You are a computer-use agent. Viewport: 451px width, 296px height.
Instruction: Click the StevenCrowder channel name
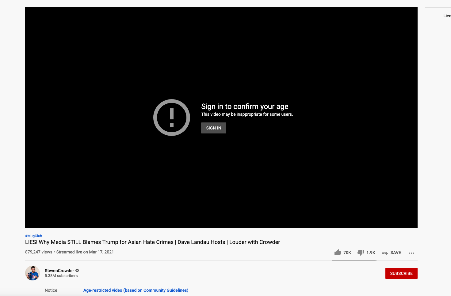(x=59, y=271)
